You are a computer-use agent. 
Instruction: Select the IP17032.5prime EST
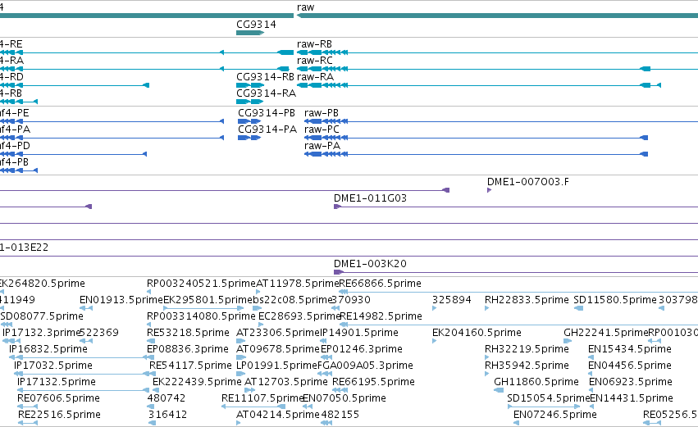tap(53, 366)
